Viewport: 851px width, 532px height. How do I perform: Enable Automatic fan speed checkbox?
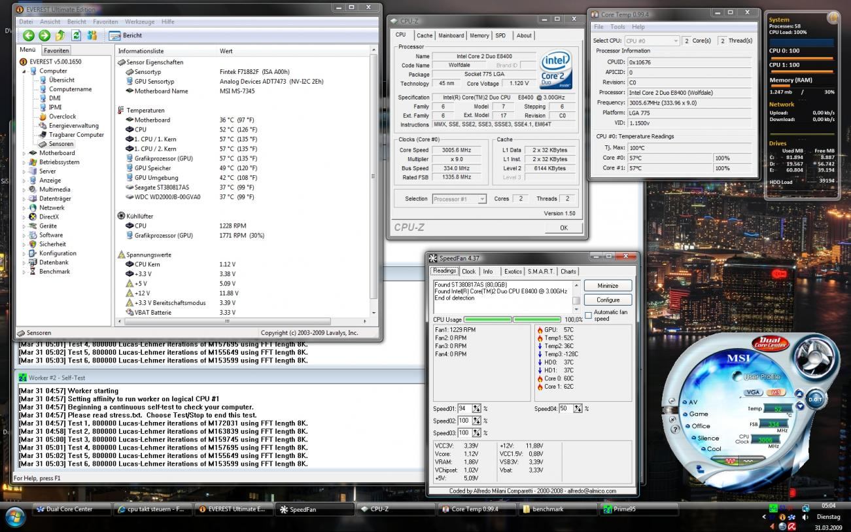click(x=588, y=315)
